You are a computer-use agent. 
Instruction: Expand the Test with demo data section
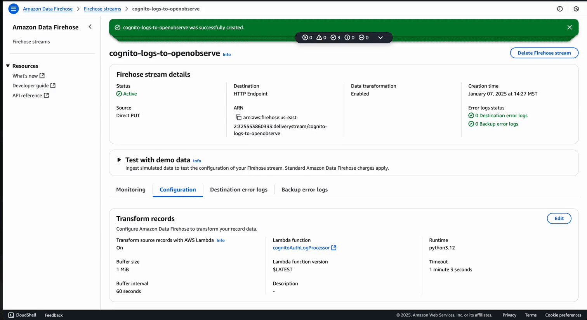click(119, 159)
